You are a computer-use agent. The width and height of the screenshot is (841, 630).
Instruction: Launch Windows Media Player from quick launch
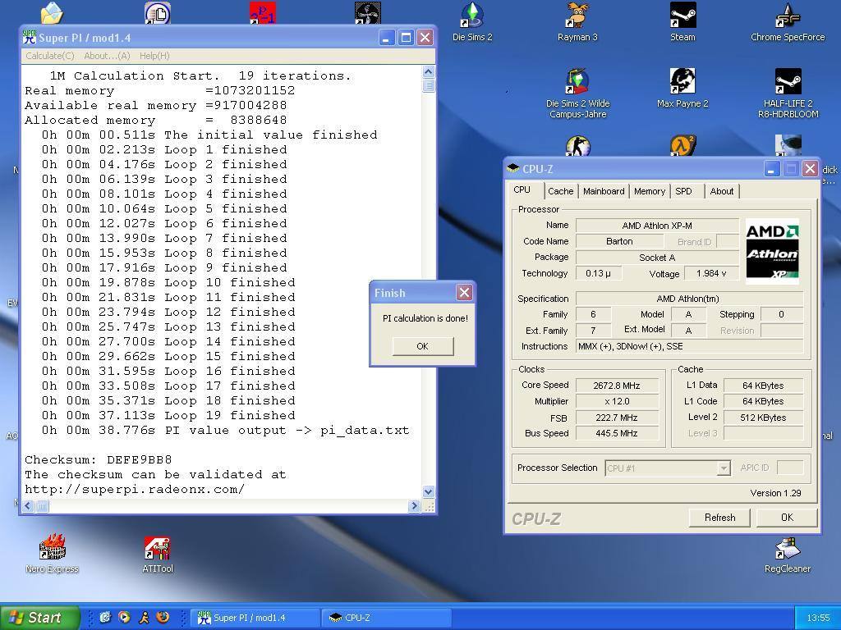pyautogui.click(x=124, y=617)
